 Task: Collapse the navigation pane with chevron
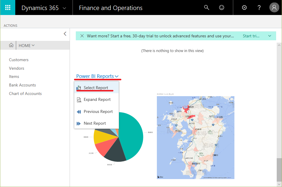(x=65, y=34)
